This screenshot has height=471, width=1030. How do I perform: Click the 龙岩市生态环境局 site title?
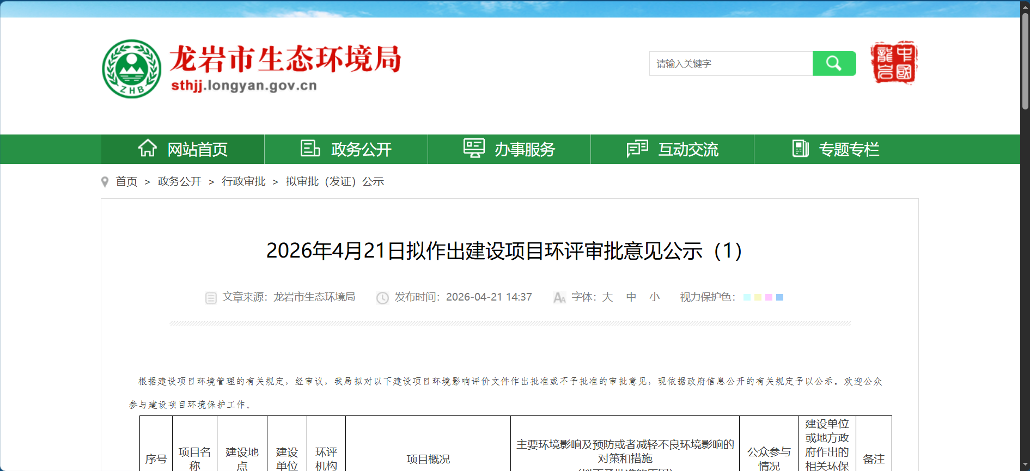pos(285,59)
